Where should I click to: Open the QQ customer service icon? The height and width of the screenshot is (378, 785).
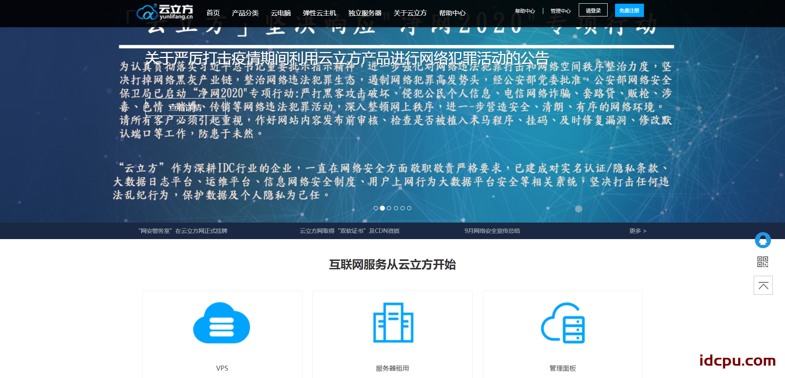point(763,240)
